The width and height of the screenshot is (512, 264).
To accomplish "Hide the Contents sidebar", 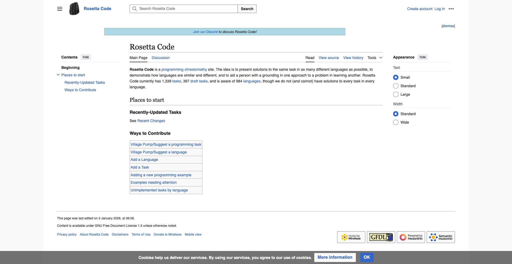I will point(85,57).
